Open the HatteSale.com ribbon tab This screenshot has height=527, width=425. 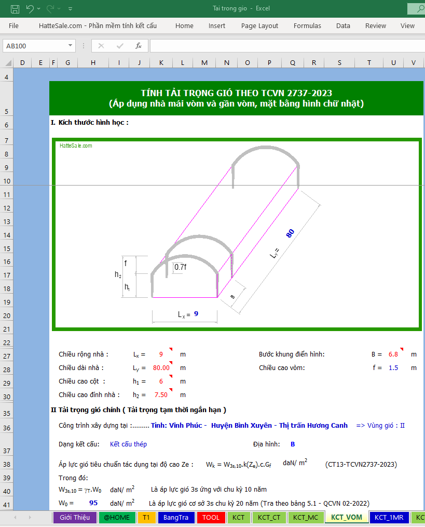point(98,26)
